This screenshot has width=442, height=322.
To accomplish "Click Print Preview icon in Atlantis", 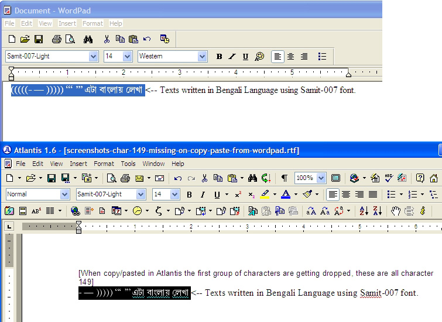I will [x=111, y=178].
